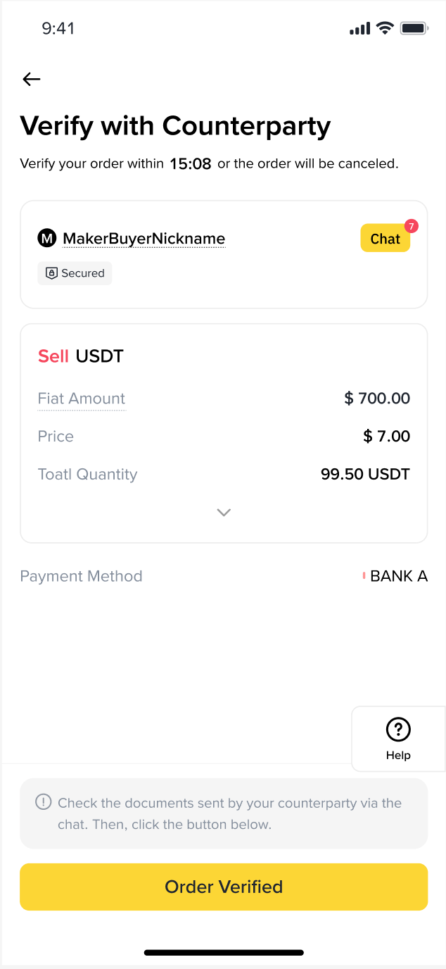This screenshot has height=969, width=446.
Task: Open Chat with the counterparty
Action: (x=385, y=239)
